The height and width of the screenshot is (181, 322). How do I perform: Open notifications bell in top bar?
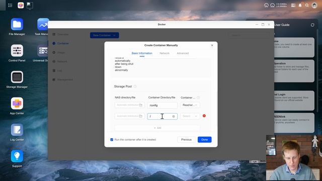tap(300, 6)
